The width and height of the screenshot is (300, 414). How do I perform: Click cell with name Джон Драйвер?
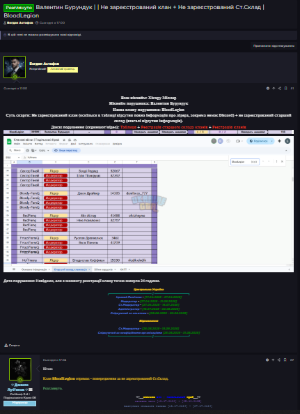(88, 193)
